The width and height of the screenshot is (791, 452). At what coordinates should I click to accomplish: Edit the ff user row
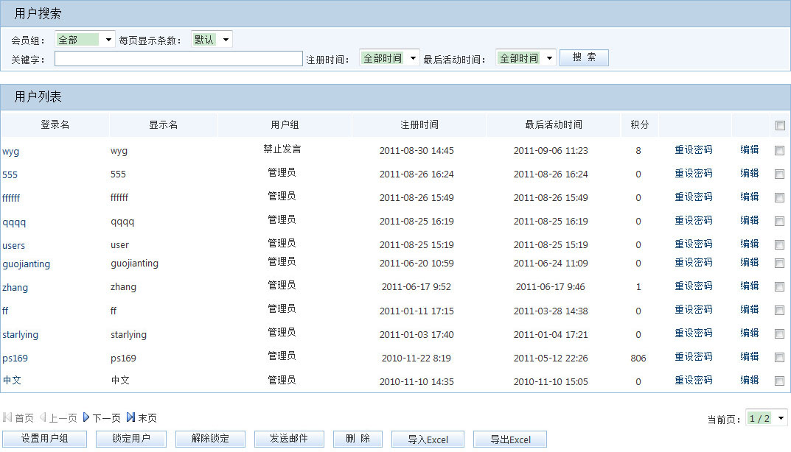750,309
